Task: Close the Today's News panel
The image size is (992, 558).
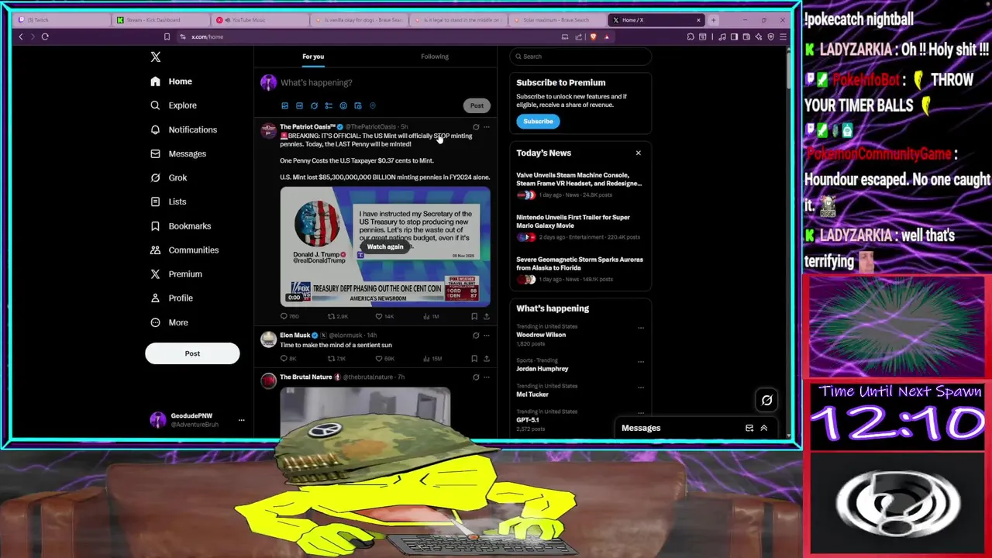Action: click(639, 153)
